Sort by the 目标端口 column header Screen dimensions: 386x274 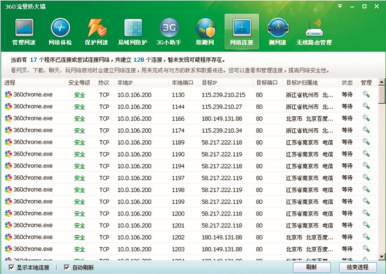(268, 83)
